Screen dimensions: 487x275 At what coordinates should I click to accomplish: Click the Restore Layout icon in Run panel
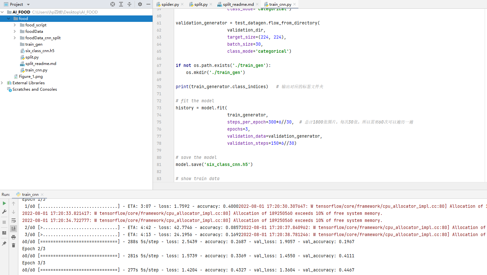click(4, 233)
